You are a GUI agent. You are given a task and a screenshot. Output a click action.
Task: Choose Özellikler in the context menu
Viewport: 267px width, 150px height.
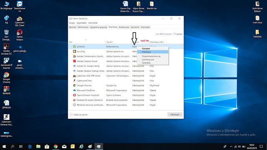[x=153, y=63]
